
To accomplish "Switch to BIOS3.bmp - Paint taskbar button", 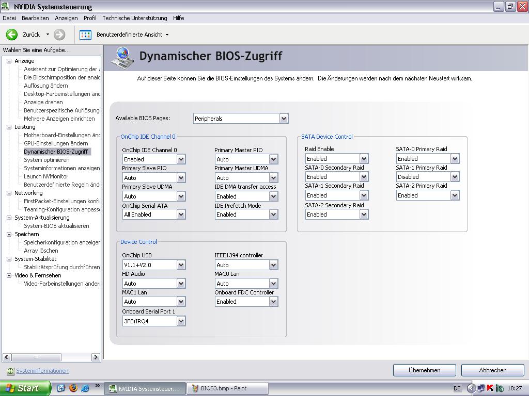I will point(227,388).
